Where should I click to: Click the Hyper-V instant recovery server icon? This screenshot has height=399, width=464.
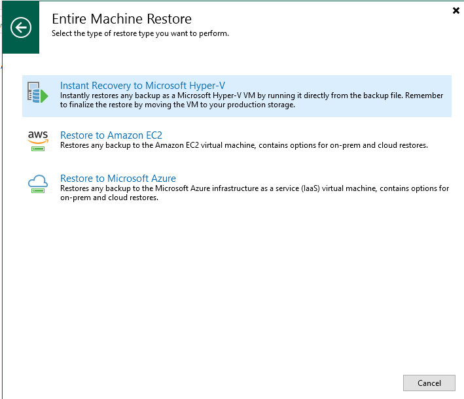tap(35, 93)
